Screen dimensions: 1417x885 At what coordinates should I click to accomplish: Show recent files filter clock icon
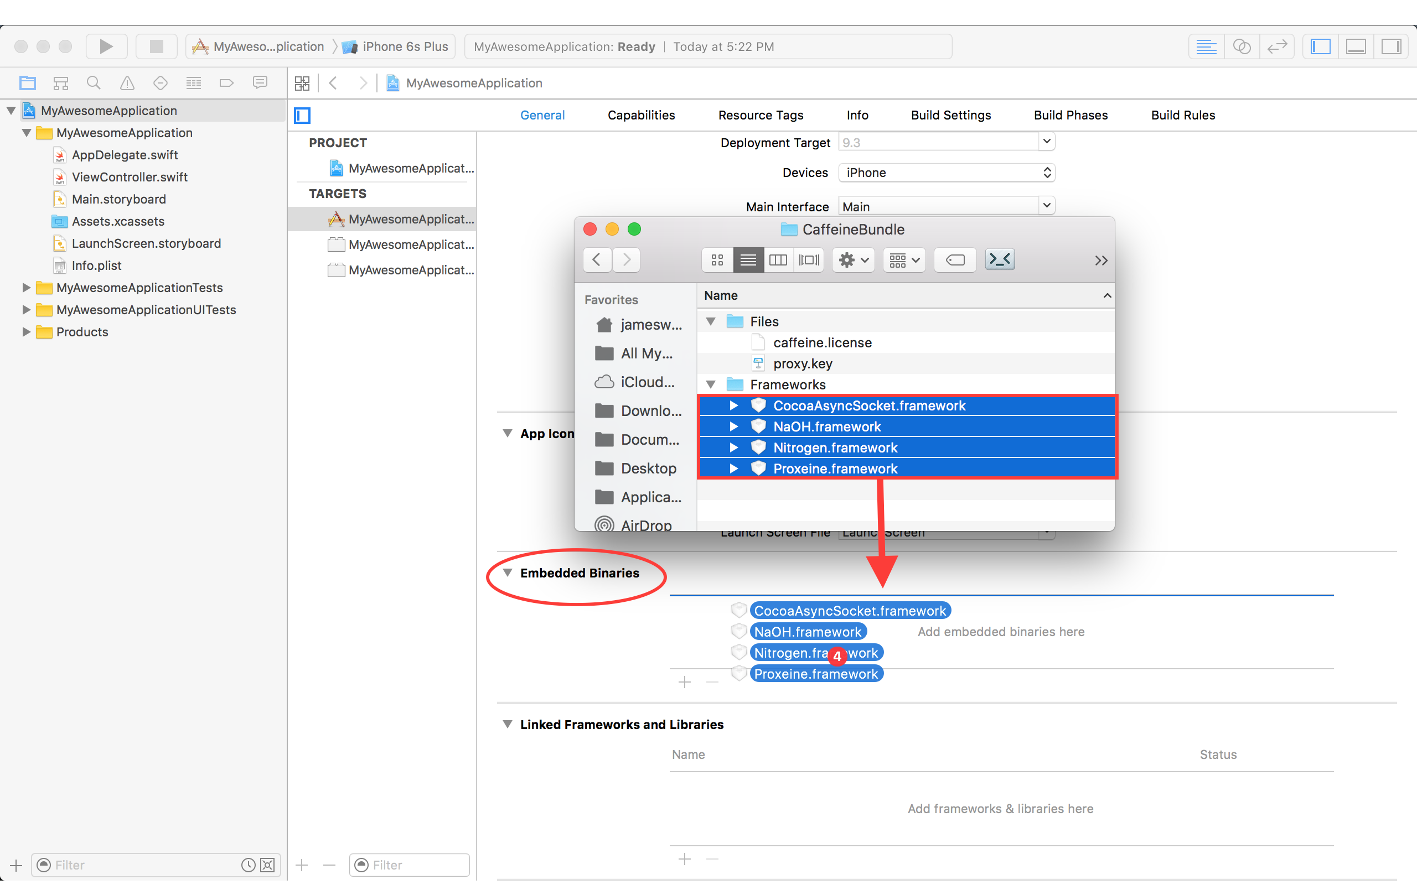click(249, 865)
